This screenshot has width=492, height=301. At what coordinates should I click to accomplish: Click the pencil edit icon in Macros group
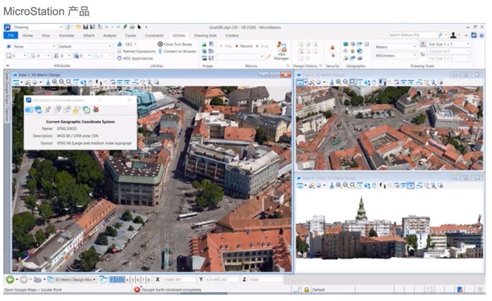point(269,57)
